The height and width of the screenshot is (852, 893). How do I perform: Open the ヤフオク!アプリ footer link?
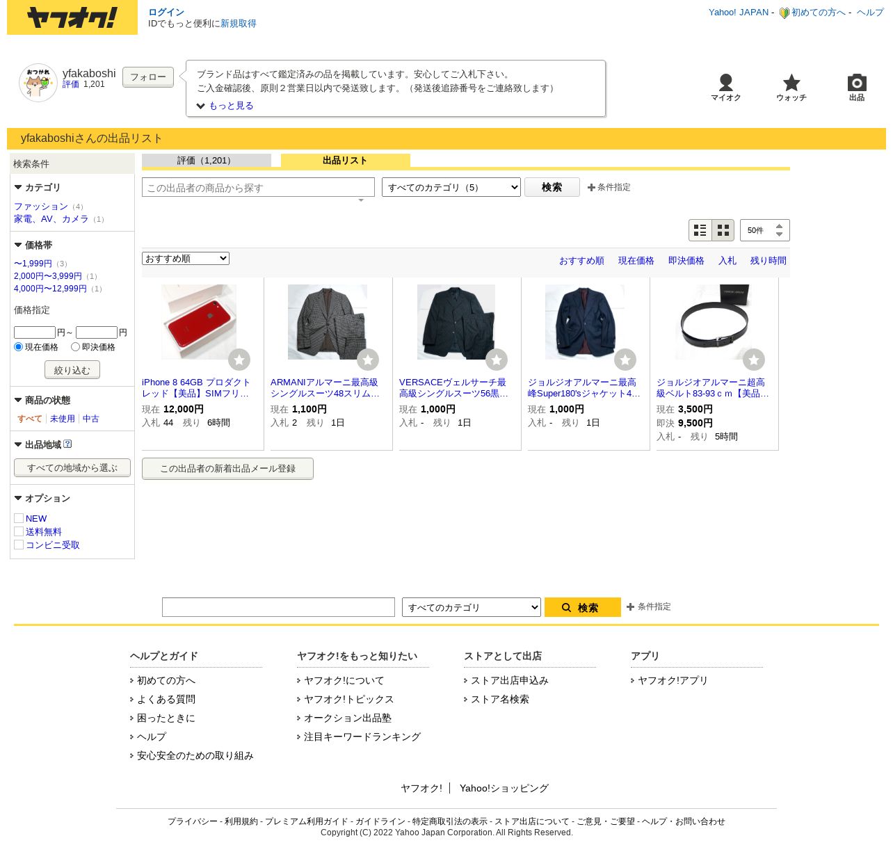(x=673, y=681)
